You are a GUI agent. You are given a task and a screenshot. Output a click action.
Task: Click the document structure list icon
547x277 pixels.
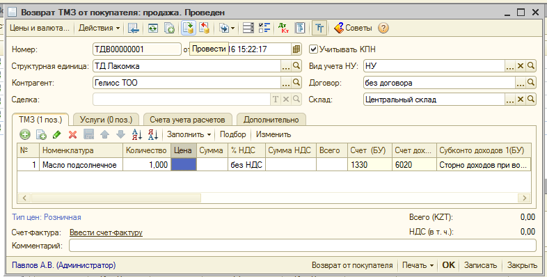pos(248,28)
